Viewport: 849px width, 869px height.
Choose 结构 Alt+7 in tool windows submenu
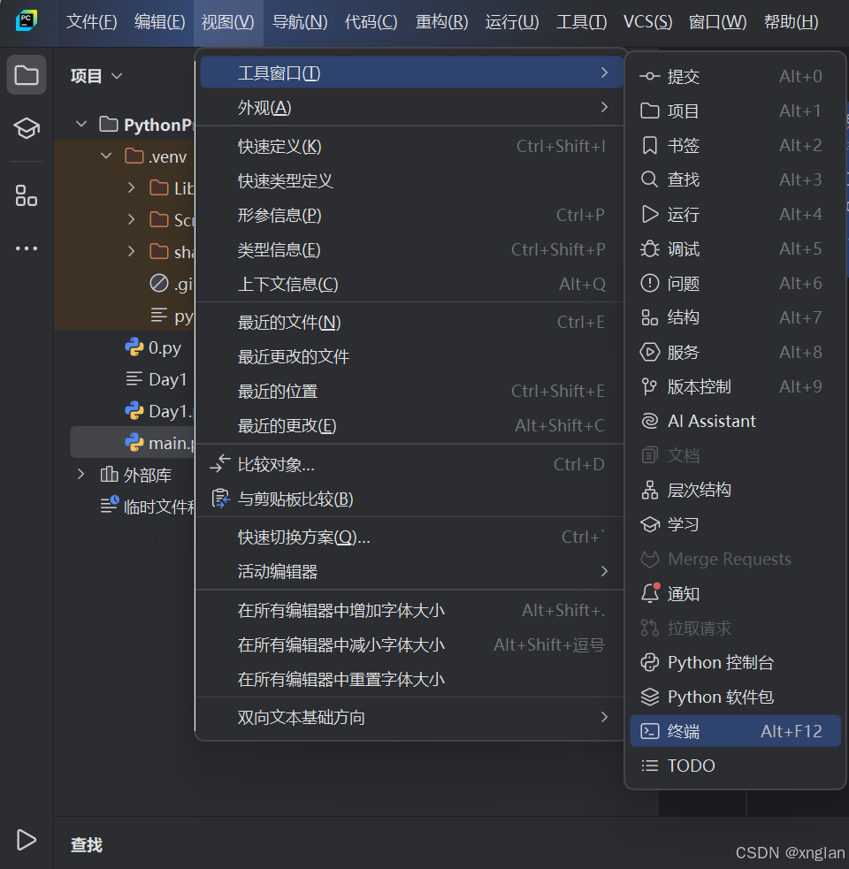pyautogui.click(x=735, y=317)
